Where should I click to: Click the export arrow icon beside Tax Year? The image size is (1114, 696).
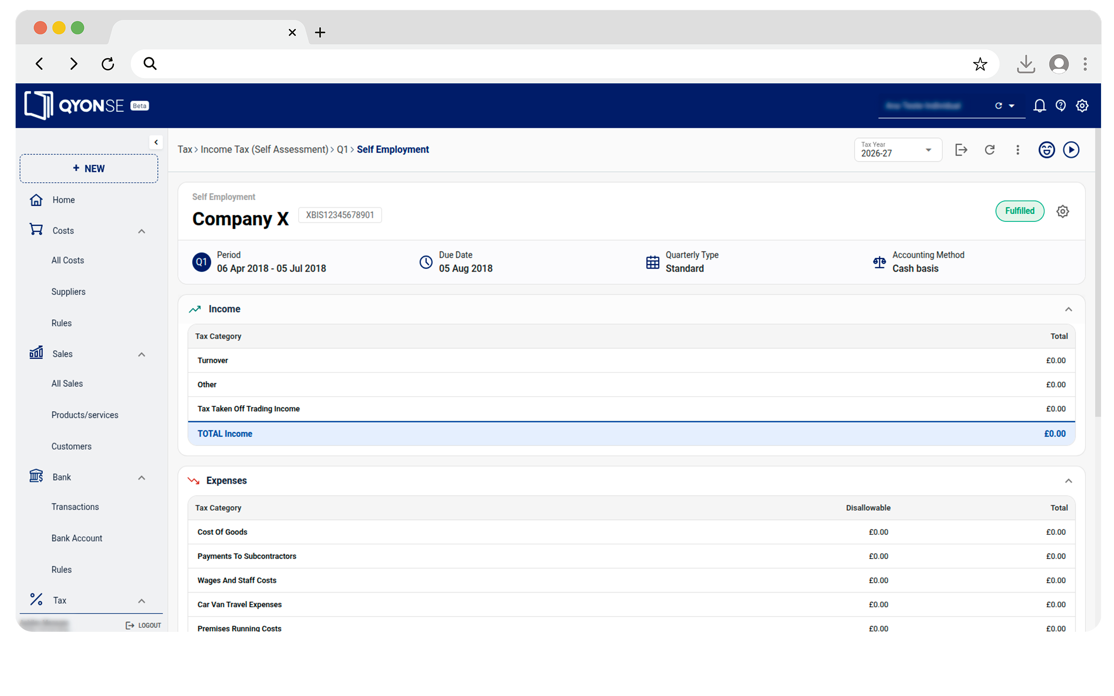[x=961, y=150]
